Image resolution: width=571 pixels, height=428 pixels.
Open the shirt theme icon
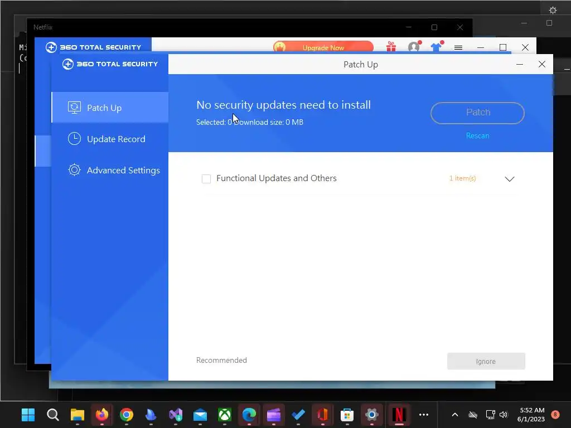(436, 47)
